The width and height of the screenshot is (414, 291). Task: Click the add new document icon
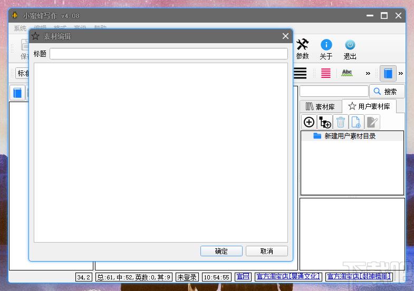(357, 123)
